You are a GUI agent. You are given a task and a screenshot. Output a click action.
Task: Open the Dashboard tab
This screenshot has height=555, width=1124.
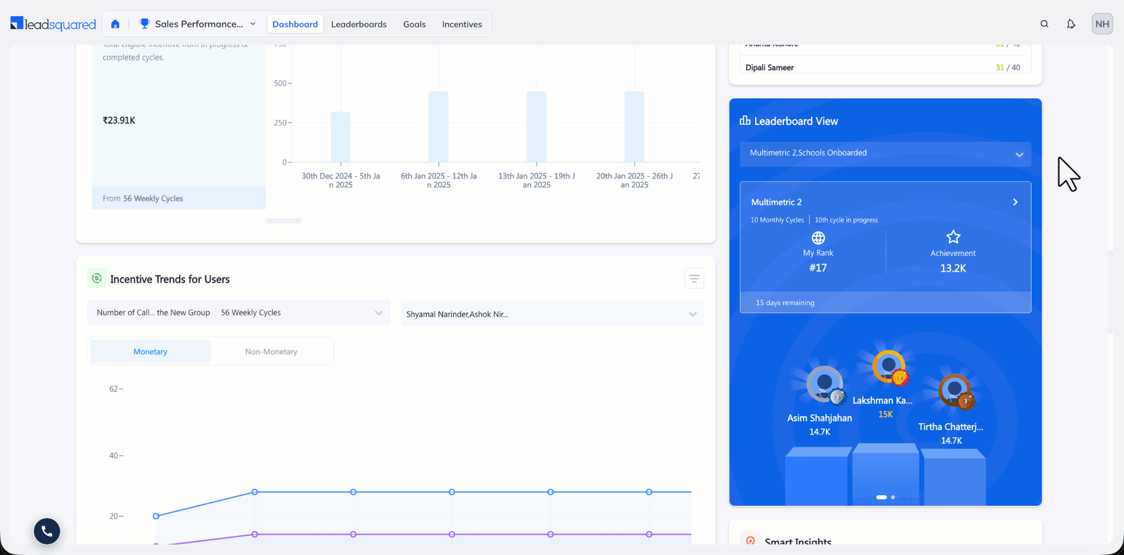point(295,24)
